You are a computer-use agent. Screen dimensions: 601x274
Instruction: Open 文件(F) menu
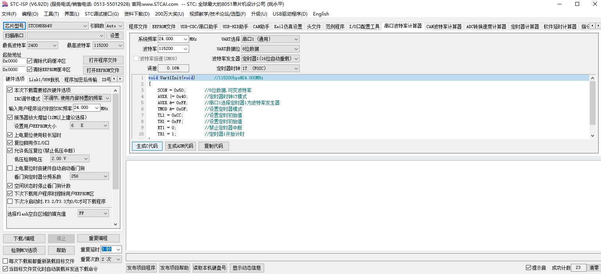click(x=9, y=14)
